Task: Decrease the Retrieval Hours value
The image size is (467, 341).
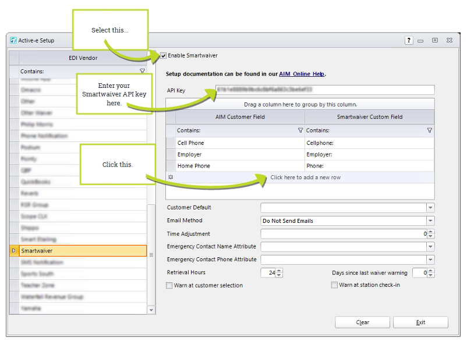Action: [279, 275]
